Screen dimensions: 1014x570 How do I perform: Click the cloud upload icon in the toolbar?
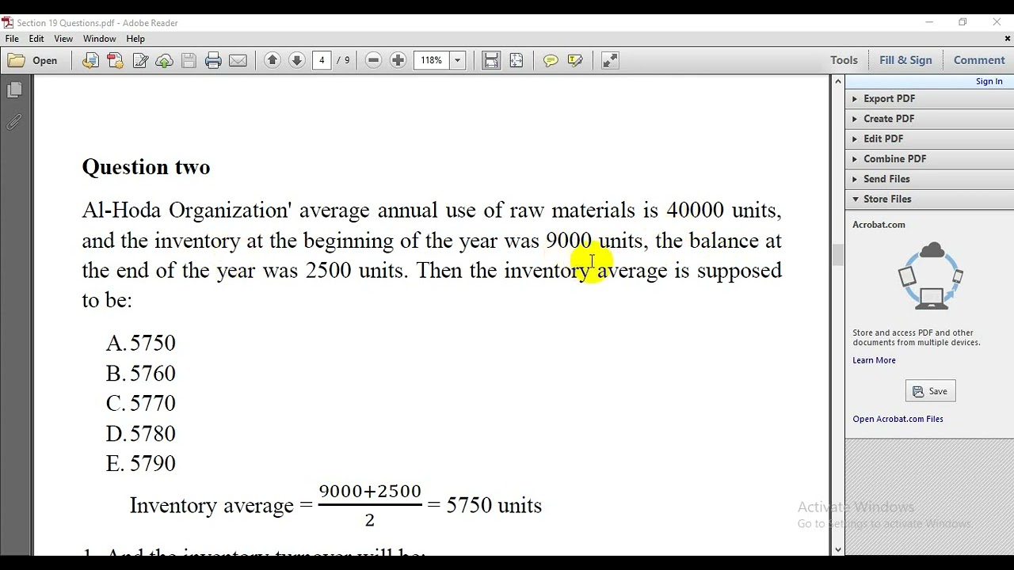click(165, 60)
